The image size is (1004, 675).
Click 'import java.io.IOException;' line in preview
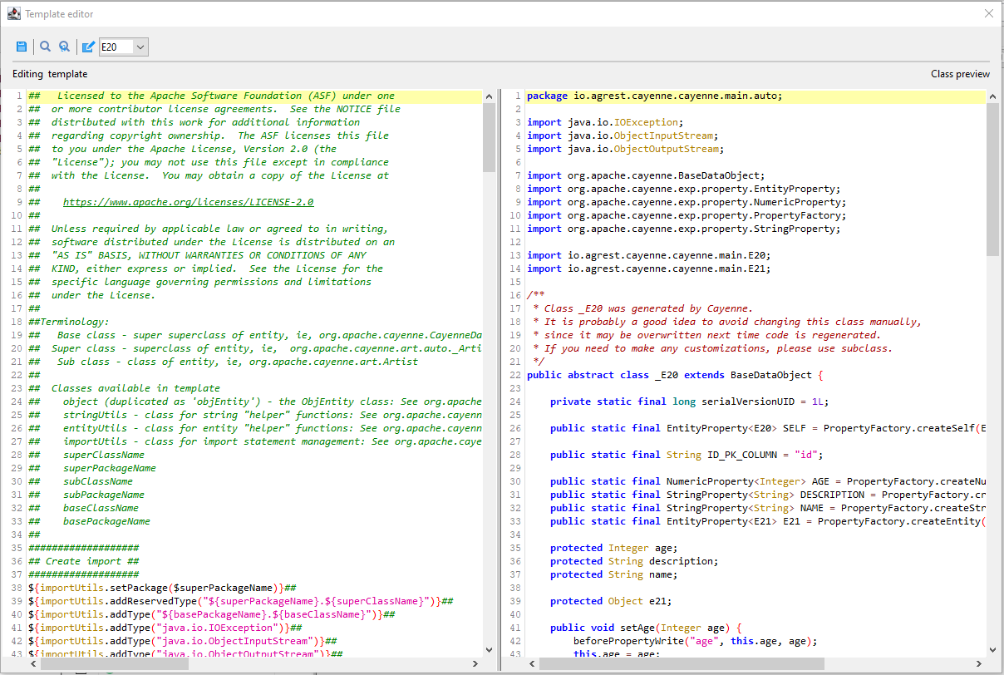[605, 122]
